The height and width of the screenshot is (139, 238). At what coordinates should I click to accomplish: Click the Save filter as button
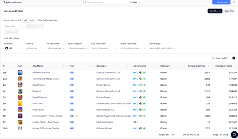click(215, 11)
